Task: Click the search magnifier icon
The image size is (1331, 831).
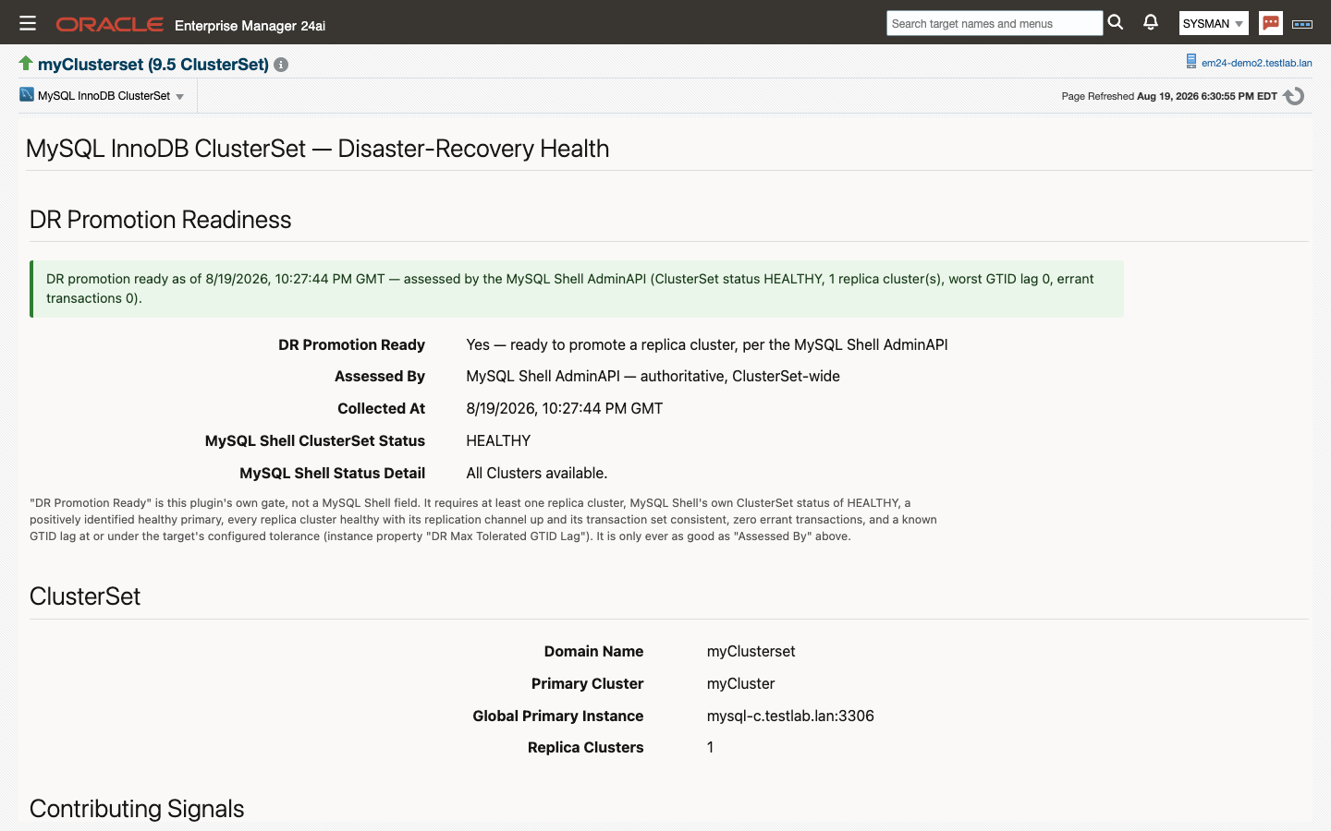Action: (x=1116, y=22)
